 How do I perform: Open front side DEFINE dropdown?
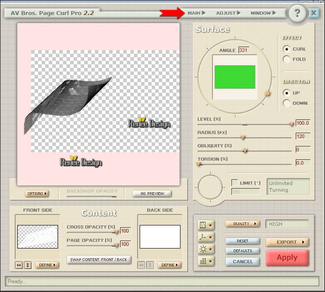tap(47, 265)
